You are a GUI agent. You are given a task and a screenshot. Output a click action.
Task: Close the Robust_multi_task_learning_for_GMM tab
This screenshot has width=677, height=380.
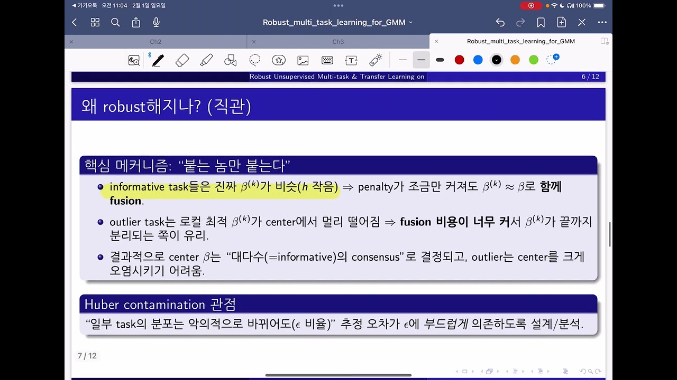[436, 41]
